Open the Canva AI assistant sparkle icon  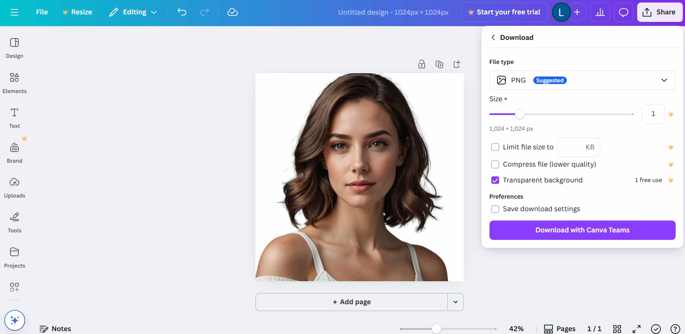pyautogui.click(x=14, y=320)
